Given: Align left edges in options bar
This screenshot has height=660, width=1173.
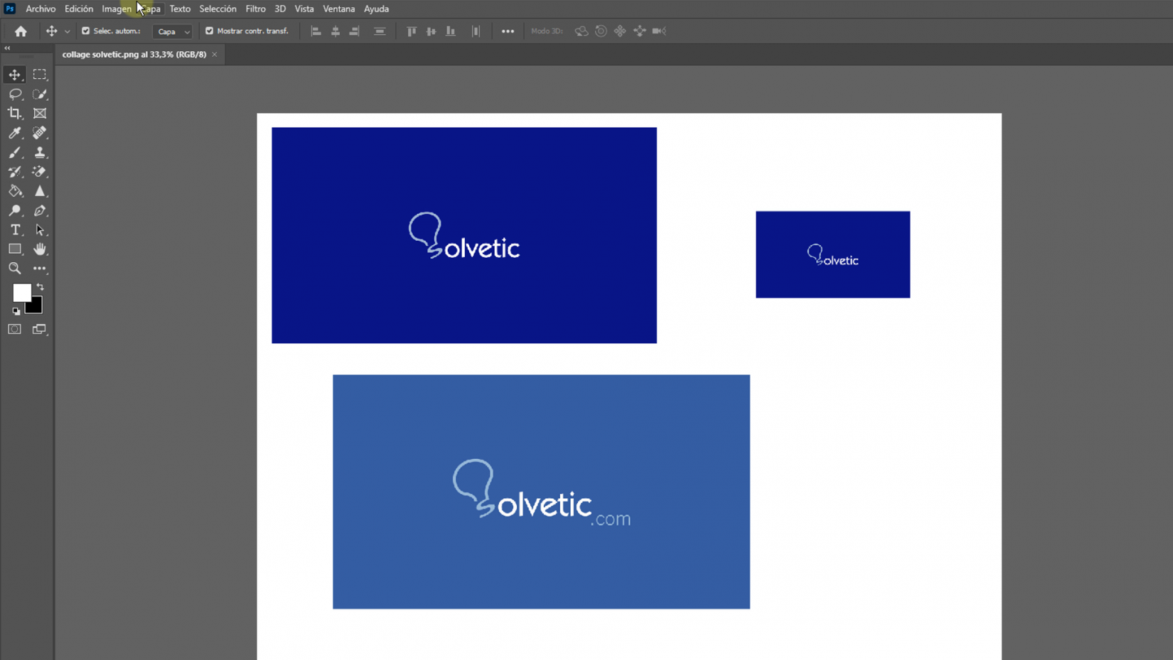Looking at the screenshot, I should click(316, 31).
